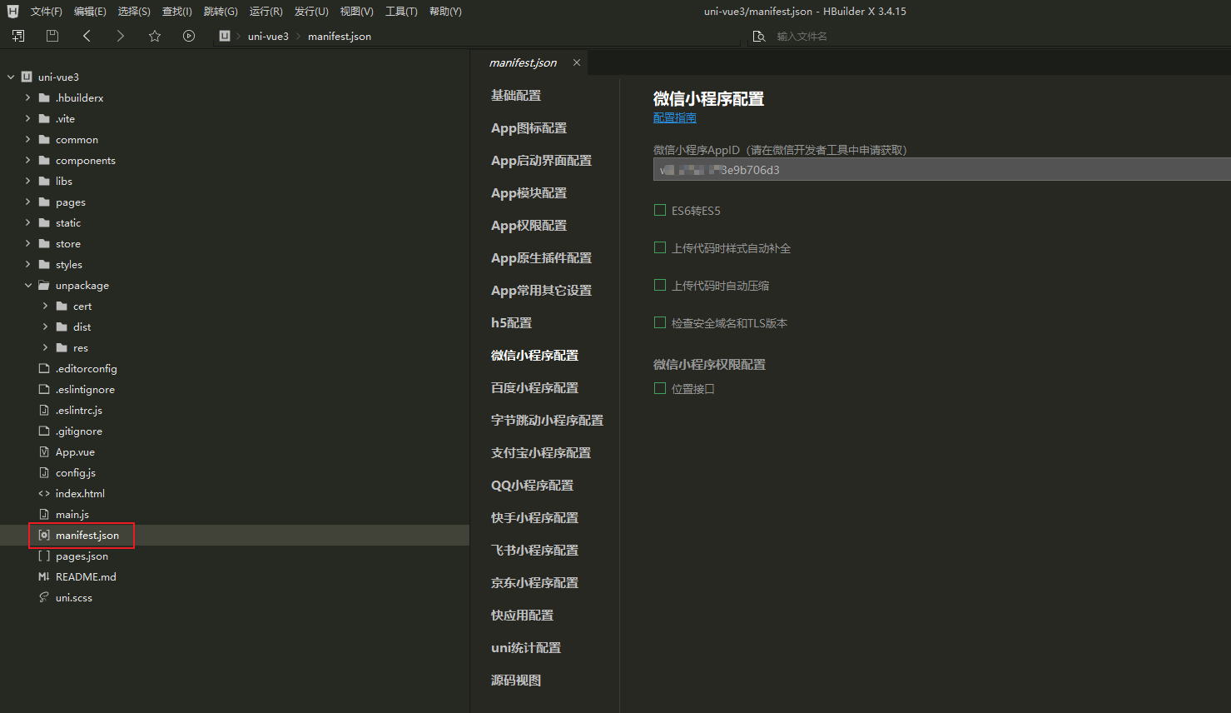Open the 运行(R) menu
The width and height of the screenshot is (1231, 713).
tap(266, 12)
